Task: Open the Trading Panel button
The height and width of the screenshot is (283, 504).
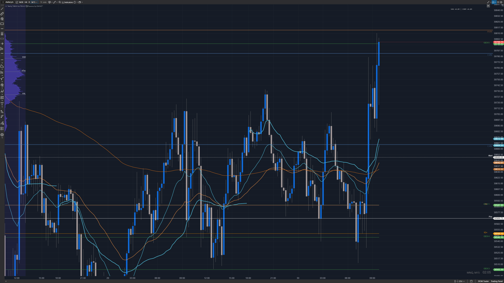Action: click(496, 281)
